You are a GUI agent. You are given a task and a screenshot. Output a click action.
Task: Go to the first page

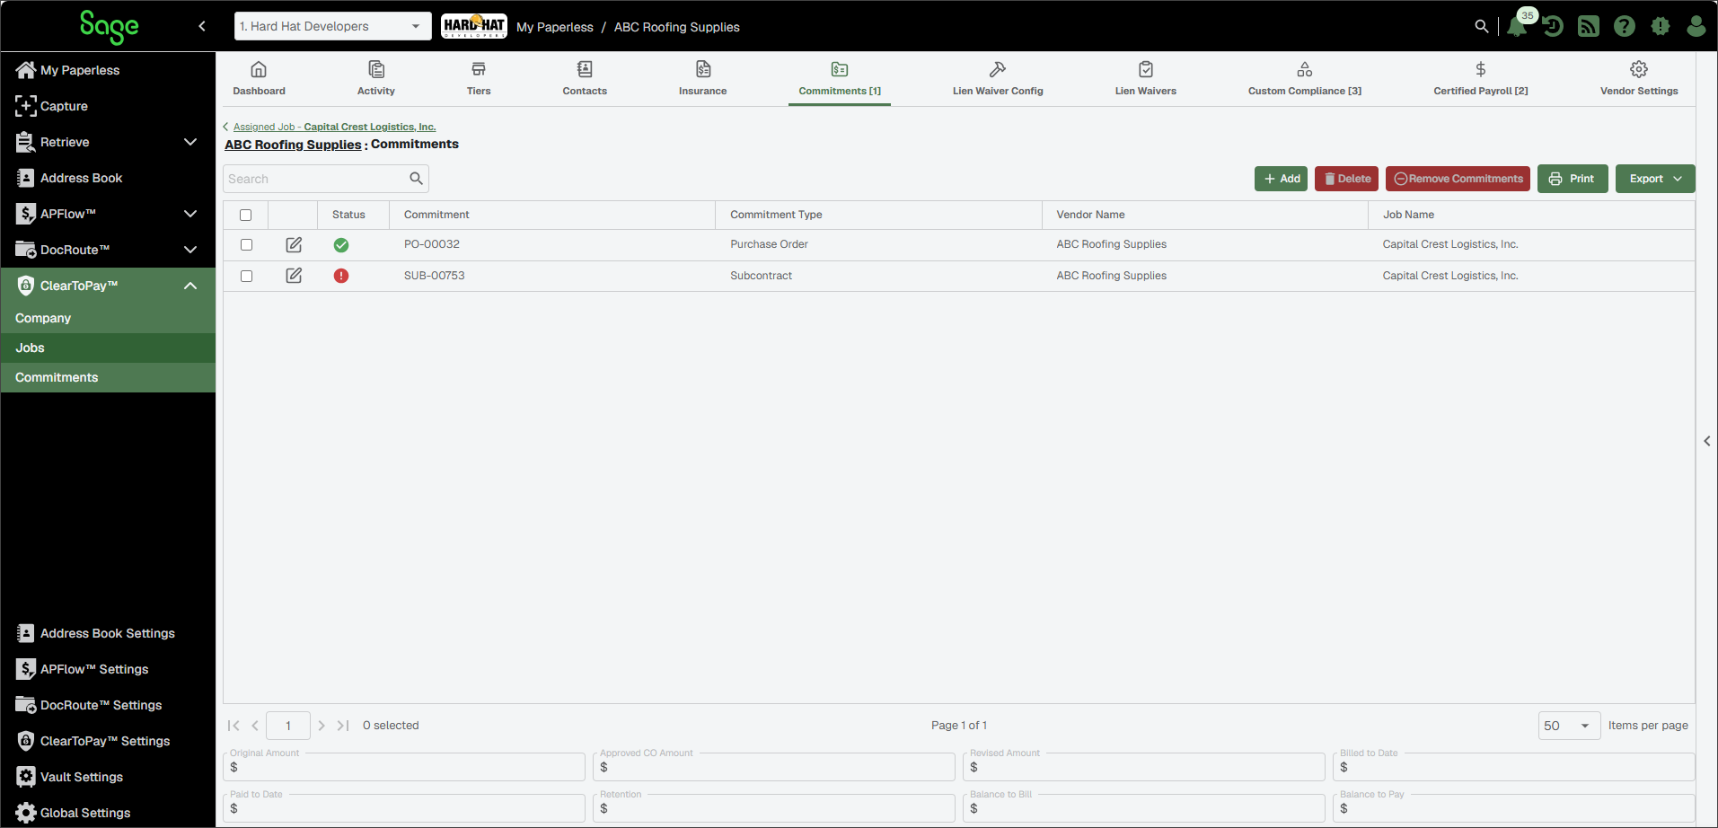click(x=233, y=726)
